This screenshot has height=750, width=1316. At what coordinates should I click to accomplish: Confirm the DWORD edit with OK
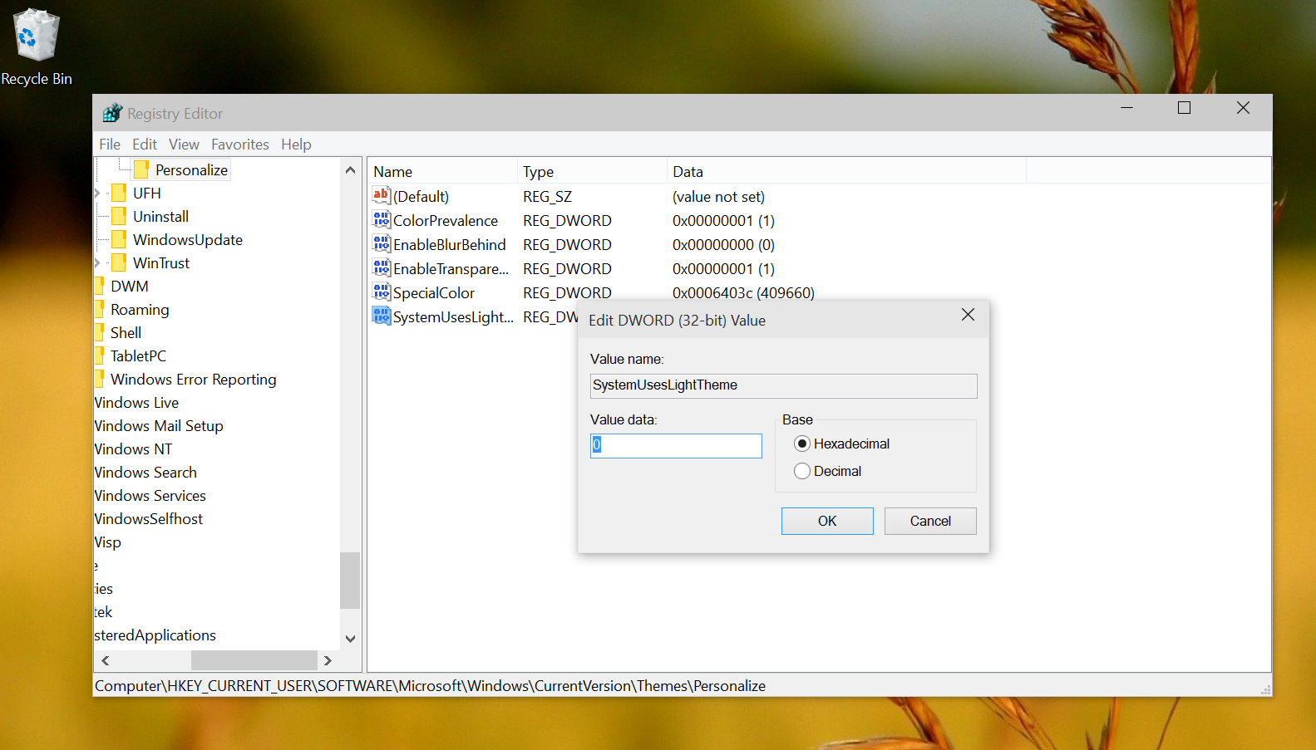(x=827, y=521)
